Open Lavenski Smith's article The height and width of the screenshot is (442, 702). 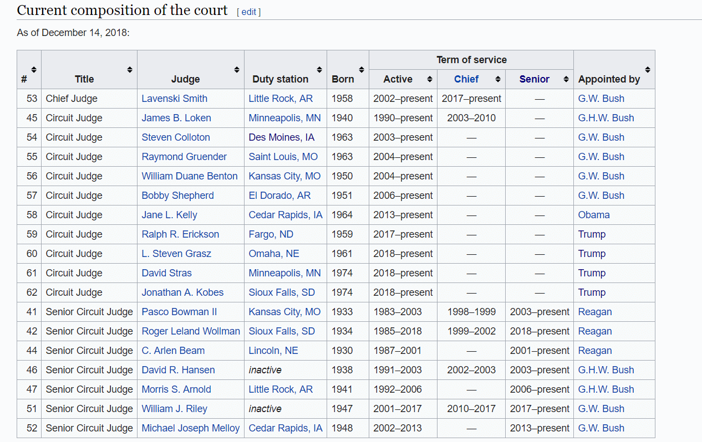click(174, 99)
